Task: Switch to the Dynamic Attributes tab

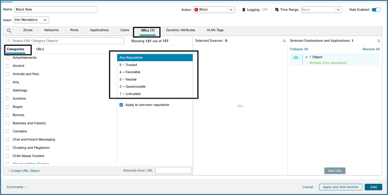Action: click(x=181, y=30)
